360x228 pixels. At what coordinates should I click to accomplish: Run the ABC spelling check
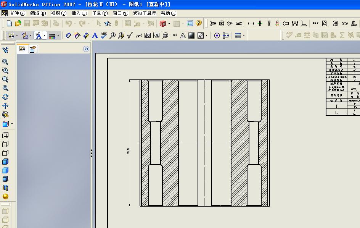[104, 36]
